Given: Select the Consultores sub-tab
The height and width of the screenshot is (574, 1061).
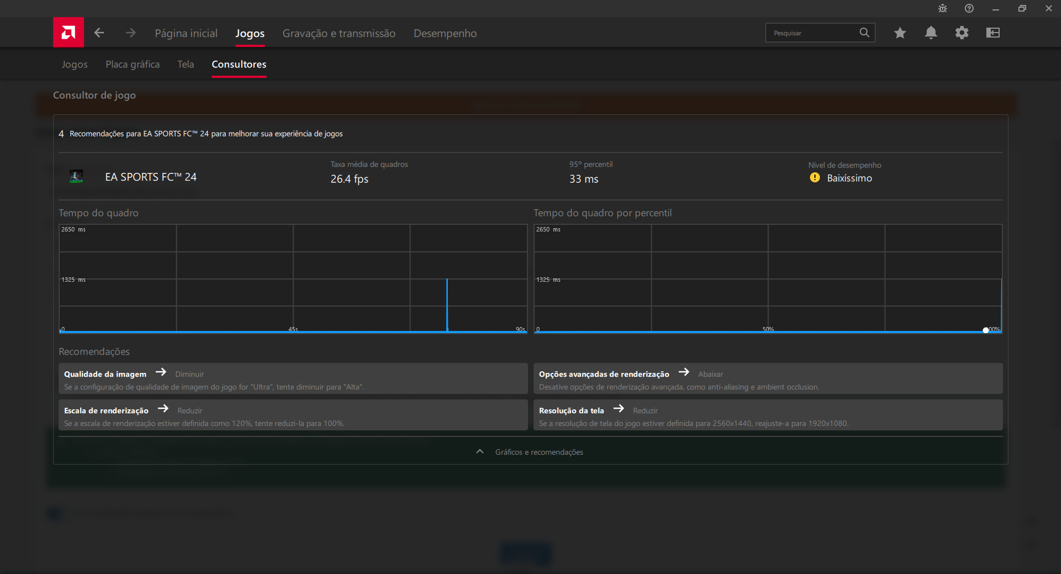Looking at the screenshot, I should (x=239, y=64).
